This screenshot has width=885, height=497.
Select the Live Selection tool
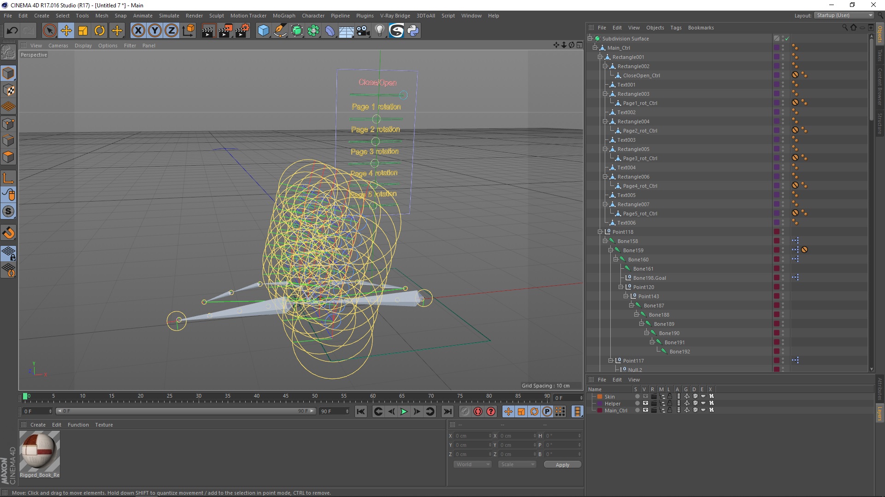[x=49, y=31]
